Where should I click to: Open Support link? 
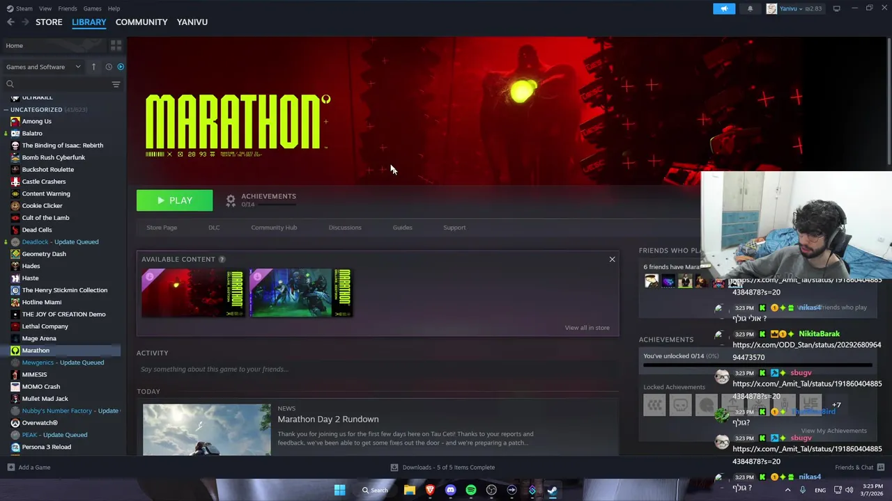454,228
